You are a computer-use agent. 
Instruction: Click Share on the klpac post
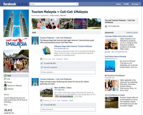(x=71, y=101)
